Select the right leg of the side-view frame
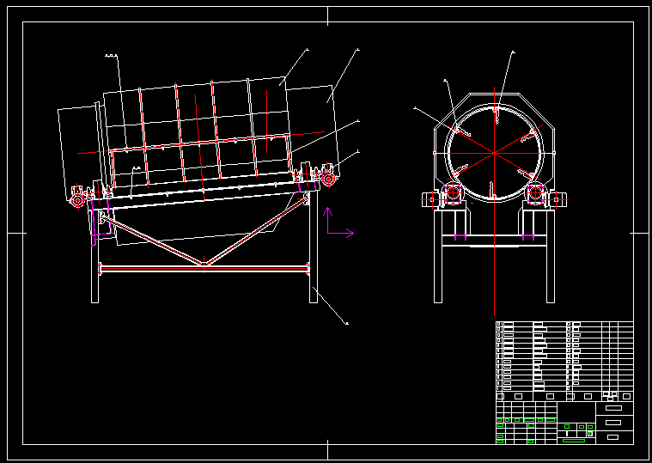The width and height of the screenshot is (652, 463). [x=314, y=247]
